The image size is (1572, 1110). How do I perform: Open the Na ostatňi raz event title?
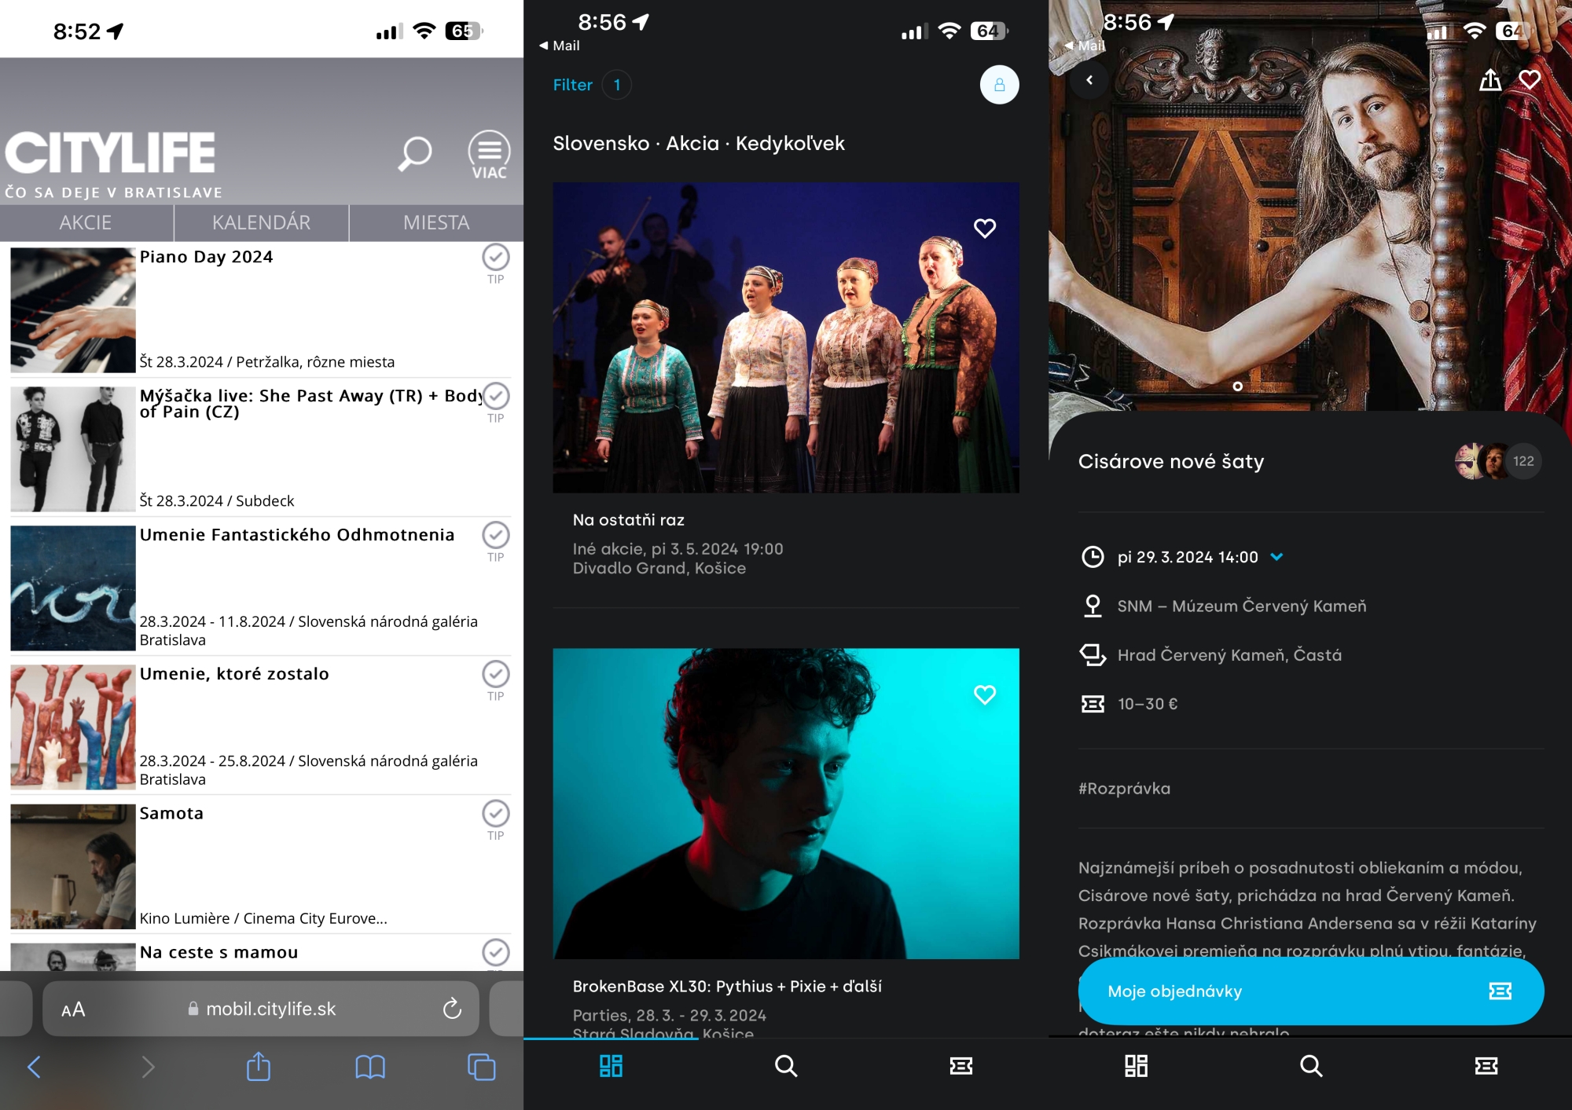[629, 520]
